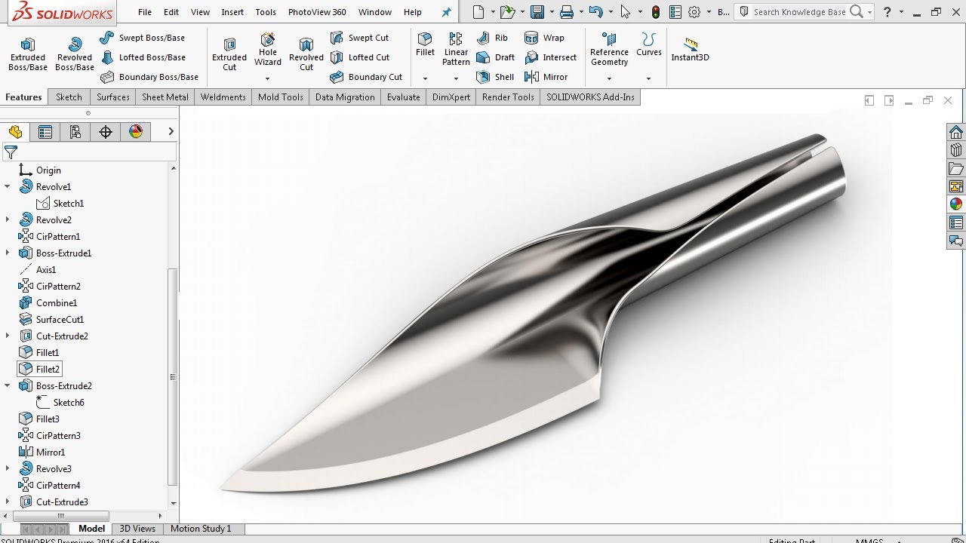Select Sketch6 under Boss-Extrude2
Viewport: 966px width, 543px height.
point(60,402)
